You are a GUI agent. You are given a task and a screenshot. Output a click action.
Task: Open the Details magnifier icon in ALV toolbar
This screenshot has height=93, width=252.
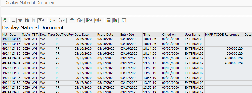pos(5,20)
